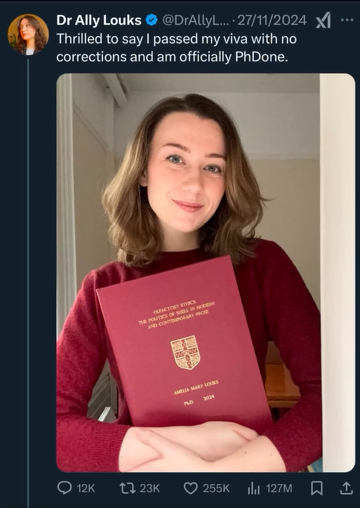Bookmark this tweet

coord(317,489)
